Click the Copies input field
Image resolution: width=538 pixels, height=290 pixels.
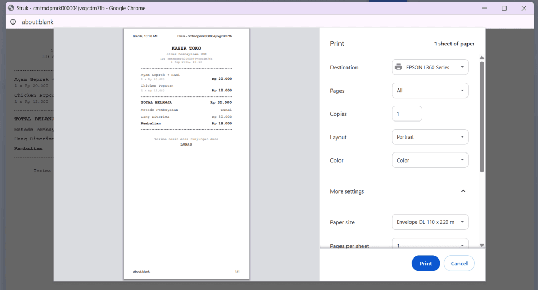(407, 114)
